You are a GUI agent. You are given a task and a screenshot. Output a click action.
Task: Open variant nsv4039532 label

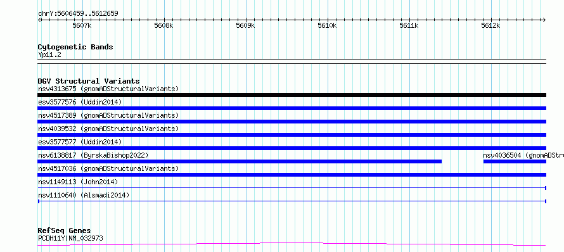click(108, 129)
